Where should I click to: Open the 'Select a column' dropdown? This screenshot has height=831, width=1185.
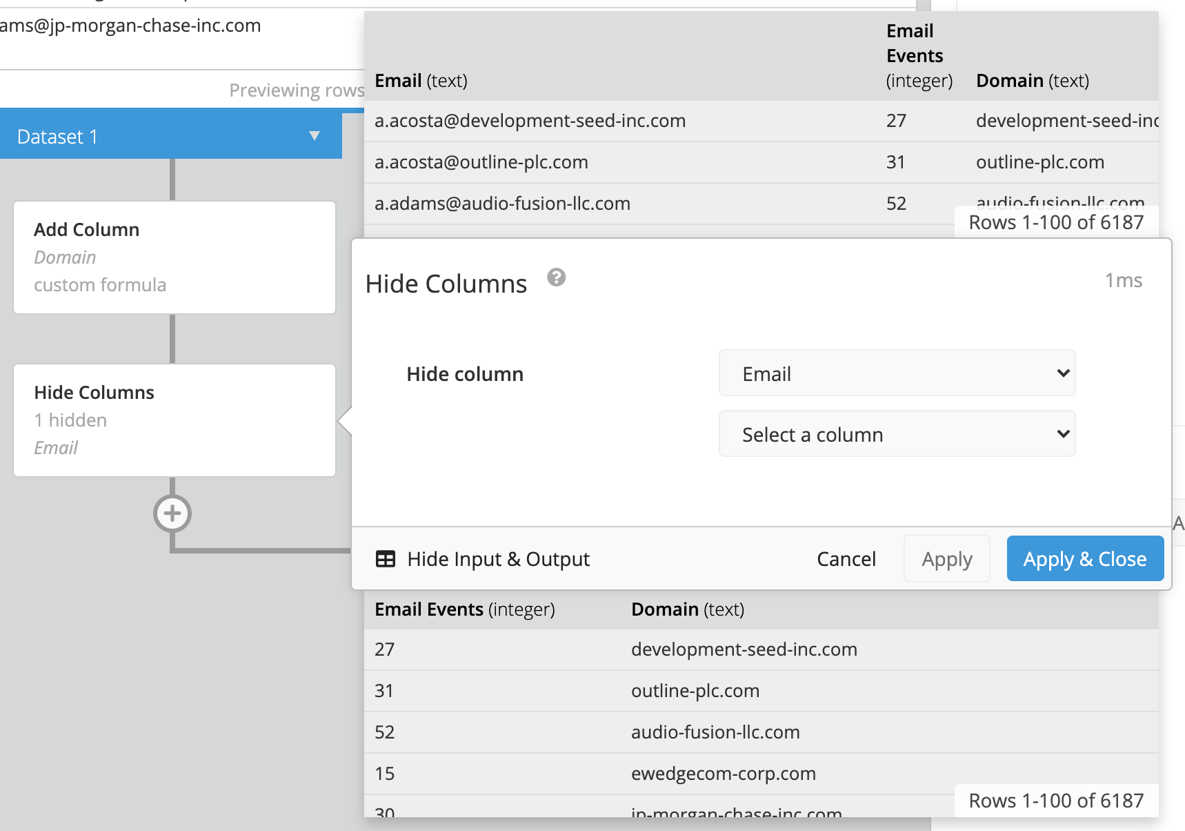tap(897, 434)
